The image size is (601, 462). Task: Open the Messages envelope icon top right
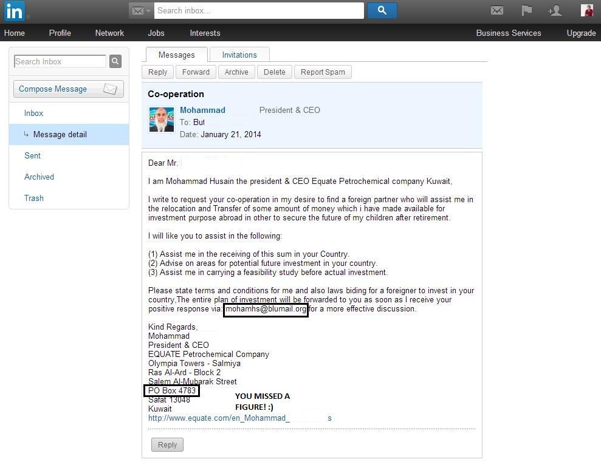pos(497,10)
